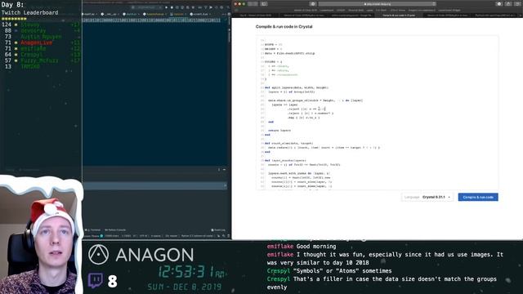Screen dimensions: 523x294
Task: Click the Safari downloads icon near share
Action: [498, 4]
